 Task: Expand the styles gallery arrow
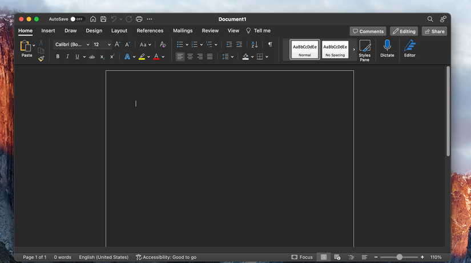pyautogui.click(x=353, y=50)
